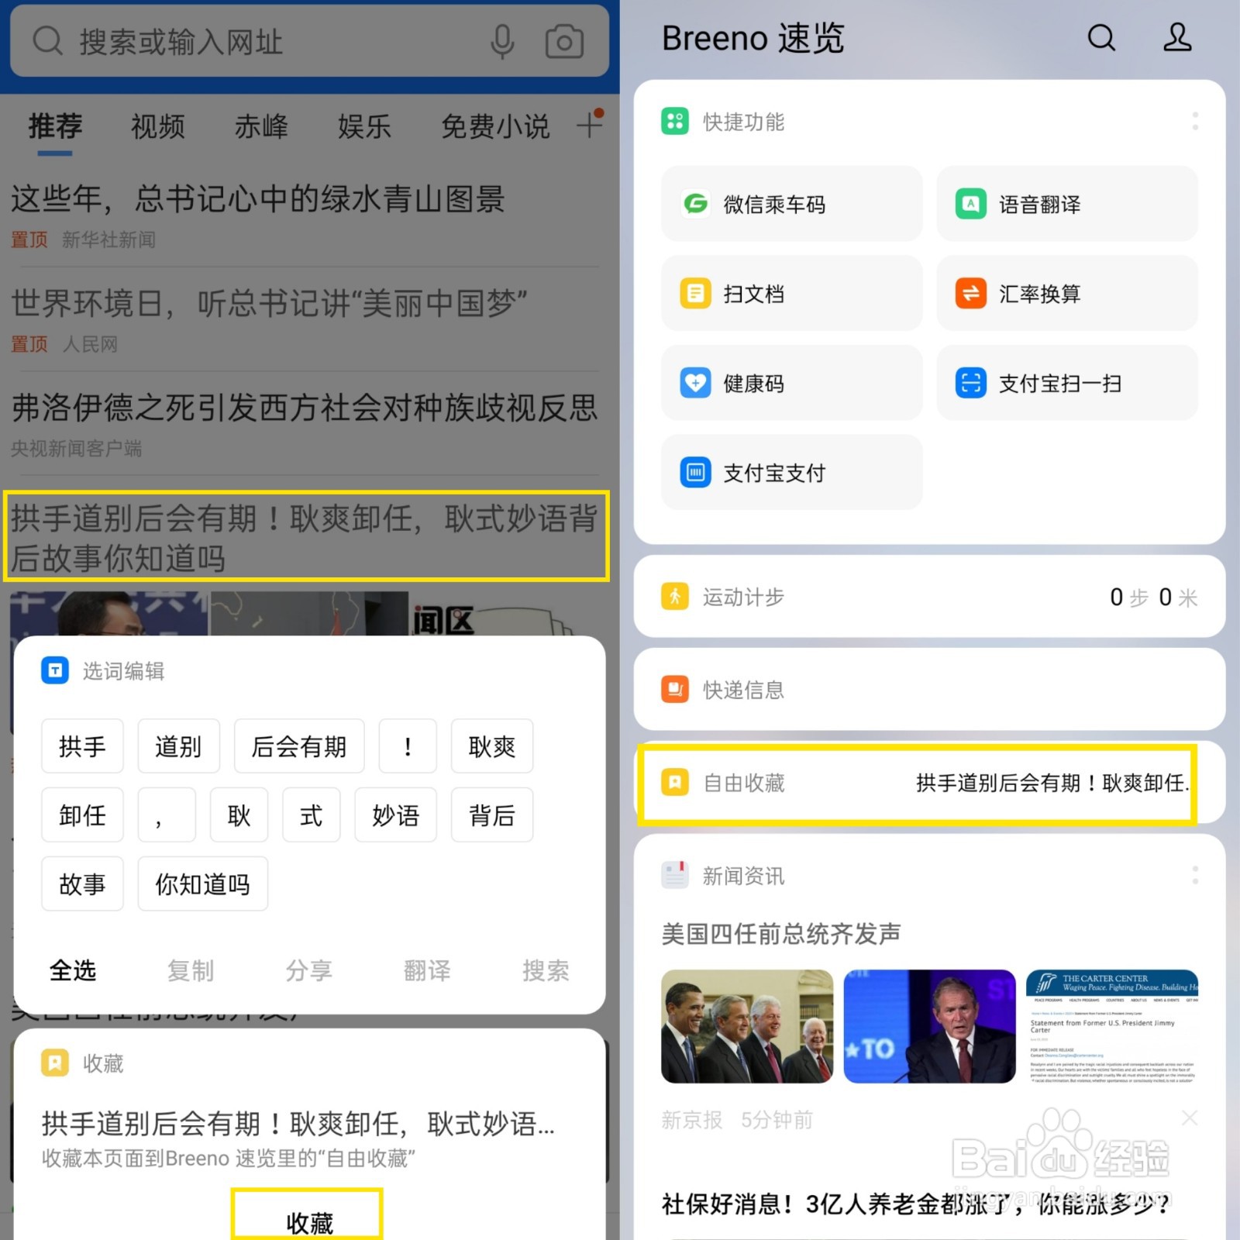Tap the magnifier in the browser search bar
The image size is (1240, 1240).
coord(47,40)
